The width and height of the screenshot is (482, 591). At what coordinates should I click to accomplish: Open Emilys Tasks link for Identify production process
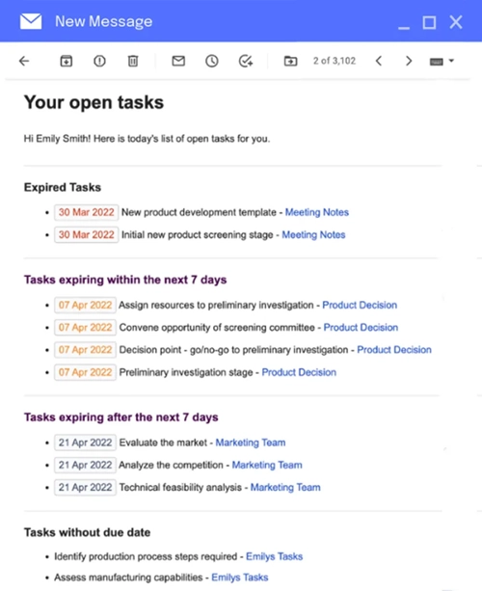click(x=275, y=556)
